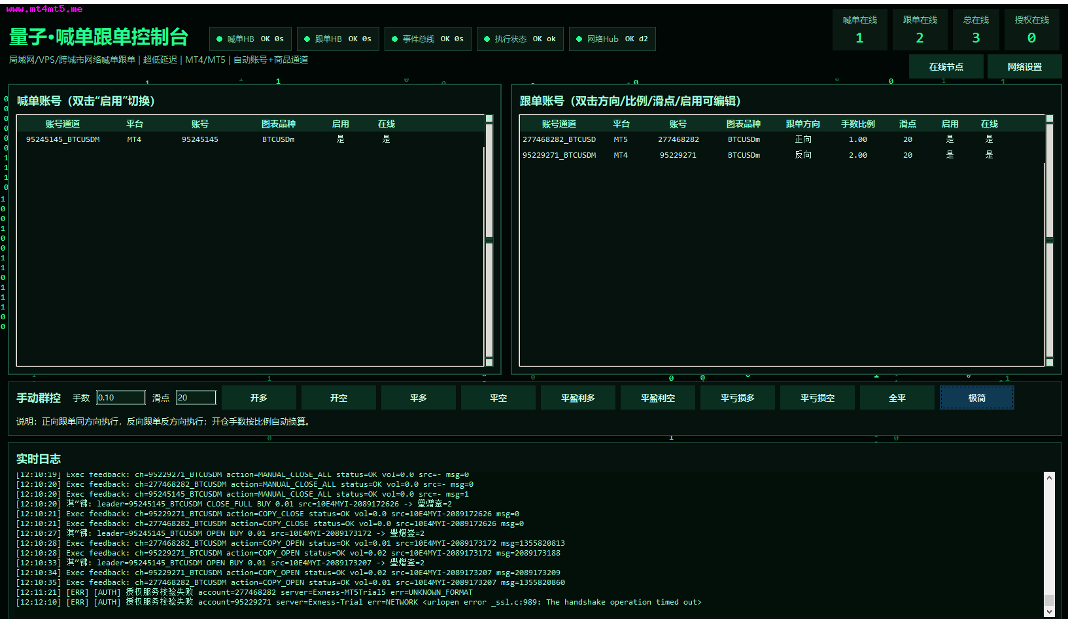Click the 事件总线 status indicator
Screen dimensions: 1068x619
[x=428, y=39]
